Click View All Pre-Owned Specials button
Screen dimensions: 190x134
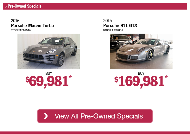pyautogui.click(x=95, y=116)
